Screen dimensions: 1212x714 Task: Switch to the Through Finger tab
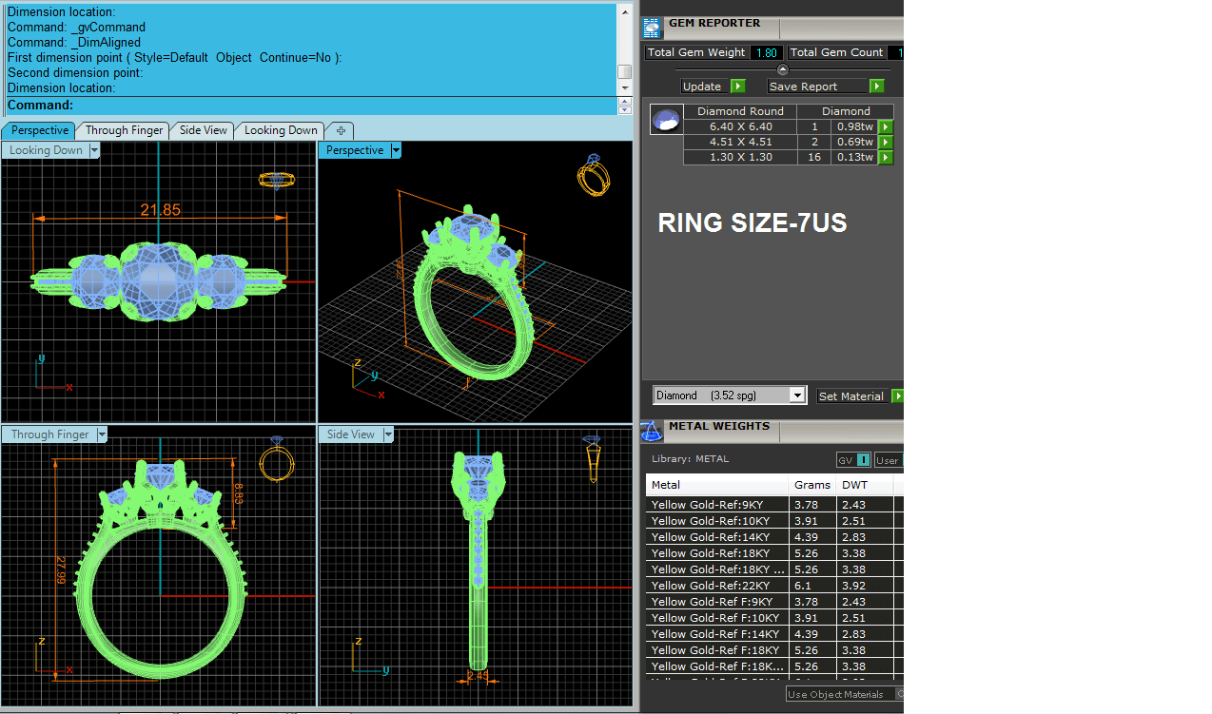click(125, 130)
